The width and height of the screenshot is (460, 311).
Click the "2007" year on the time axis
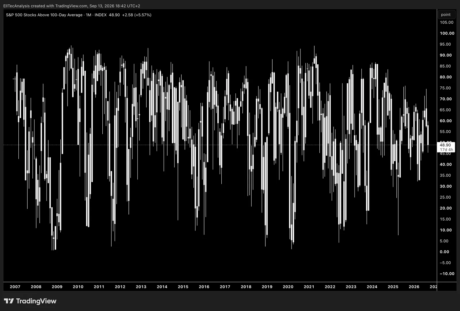point(15,287)
